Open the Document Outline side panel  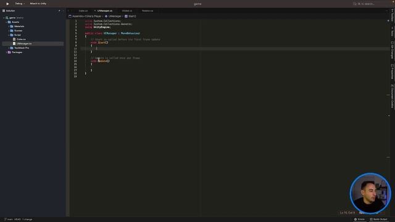tap(393, 96)
